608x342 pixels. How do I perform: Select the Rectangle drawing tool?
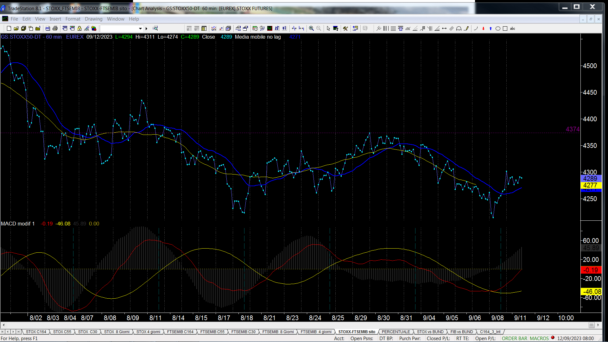(505, 28)
